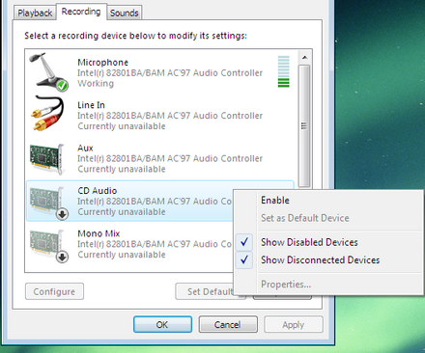This screenshot has width=425, height=353.
Task: Click the CD Audio disabled device icon
Action: tap(49, 204)
